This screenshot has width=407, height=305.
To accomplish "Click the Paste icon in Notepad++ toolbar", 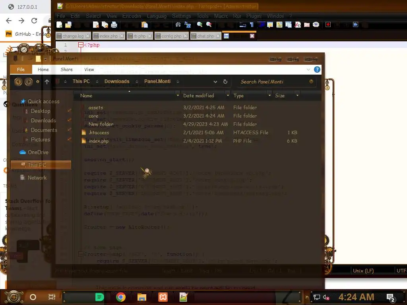I will 145,25.
